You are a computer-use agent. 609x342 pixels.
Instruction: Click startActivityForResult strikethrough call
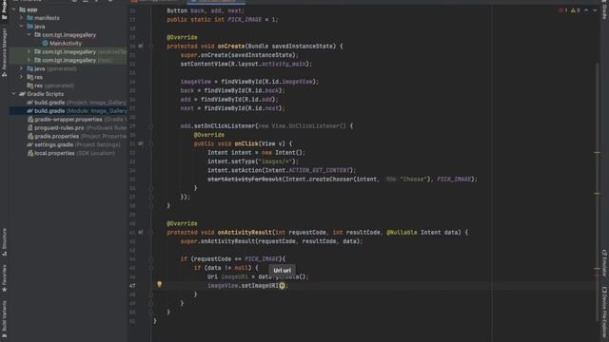click(245, 180)
